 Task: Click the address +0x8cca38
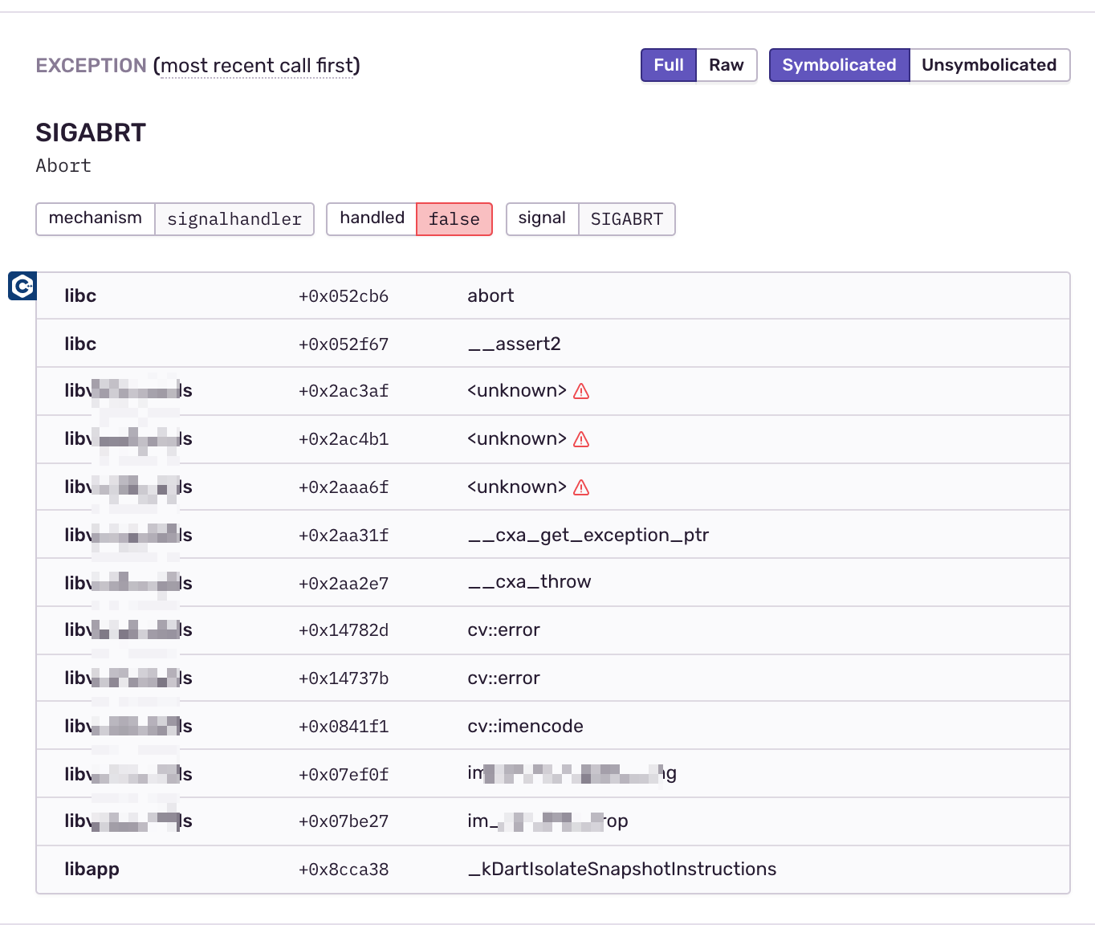[x=344, y=870]
